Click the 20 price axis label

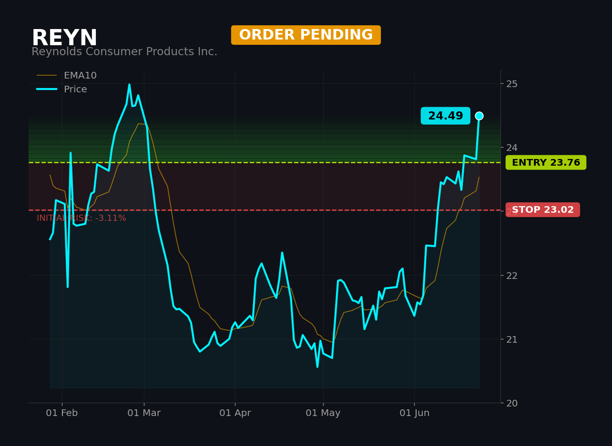click(512, 403)
